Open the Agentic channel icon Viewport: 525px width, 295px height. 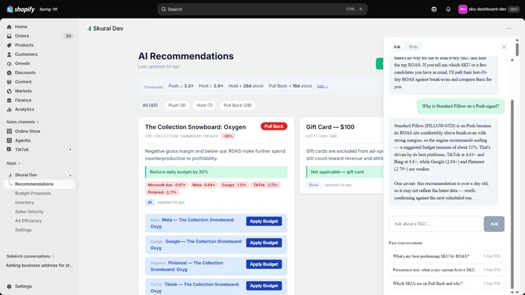click(x=9, y=140)
